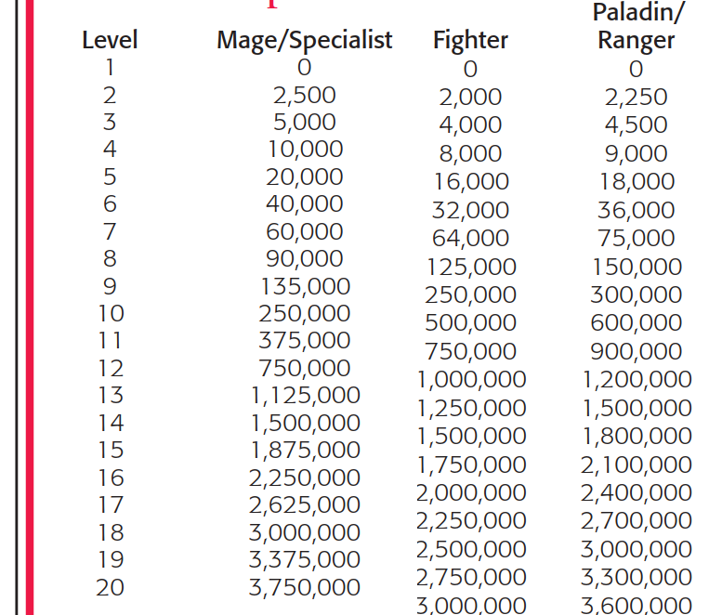This screenshot has height=615, width=709.
Task: Select the 2,750,000 Fighter value
Action: coord(470,577)
